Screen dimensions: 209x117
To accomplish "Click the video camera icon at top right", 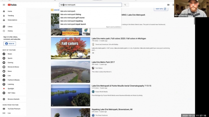I will [168, 5].
